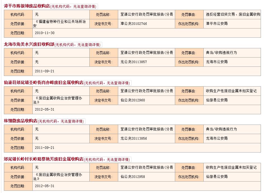The height and width of the screenshot is (193, 264).
Task: Click the reason 违反经营旧货交易、废旧金属收购
Action: pos(233,15)
